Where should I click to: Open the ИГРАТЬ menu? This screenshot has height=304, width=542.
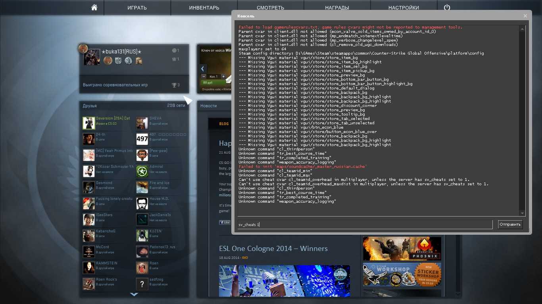137,8
